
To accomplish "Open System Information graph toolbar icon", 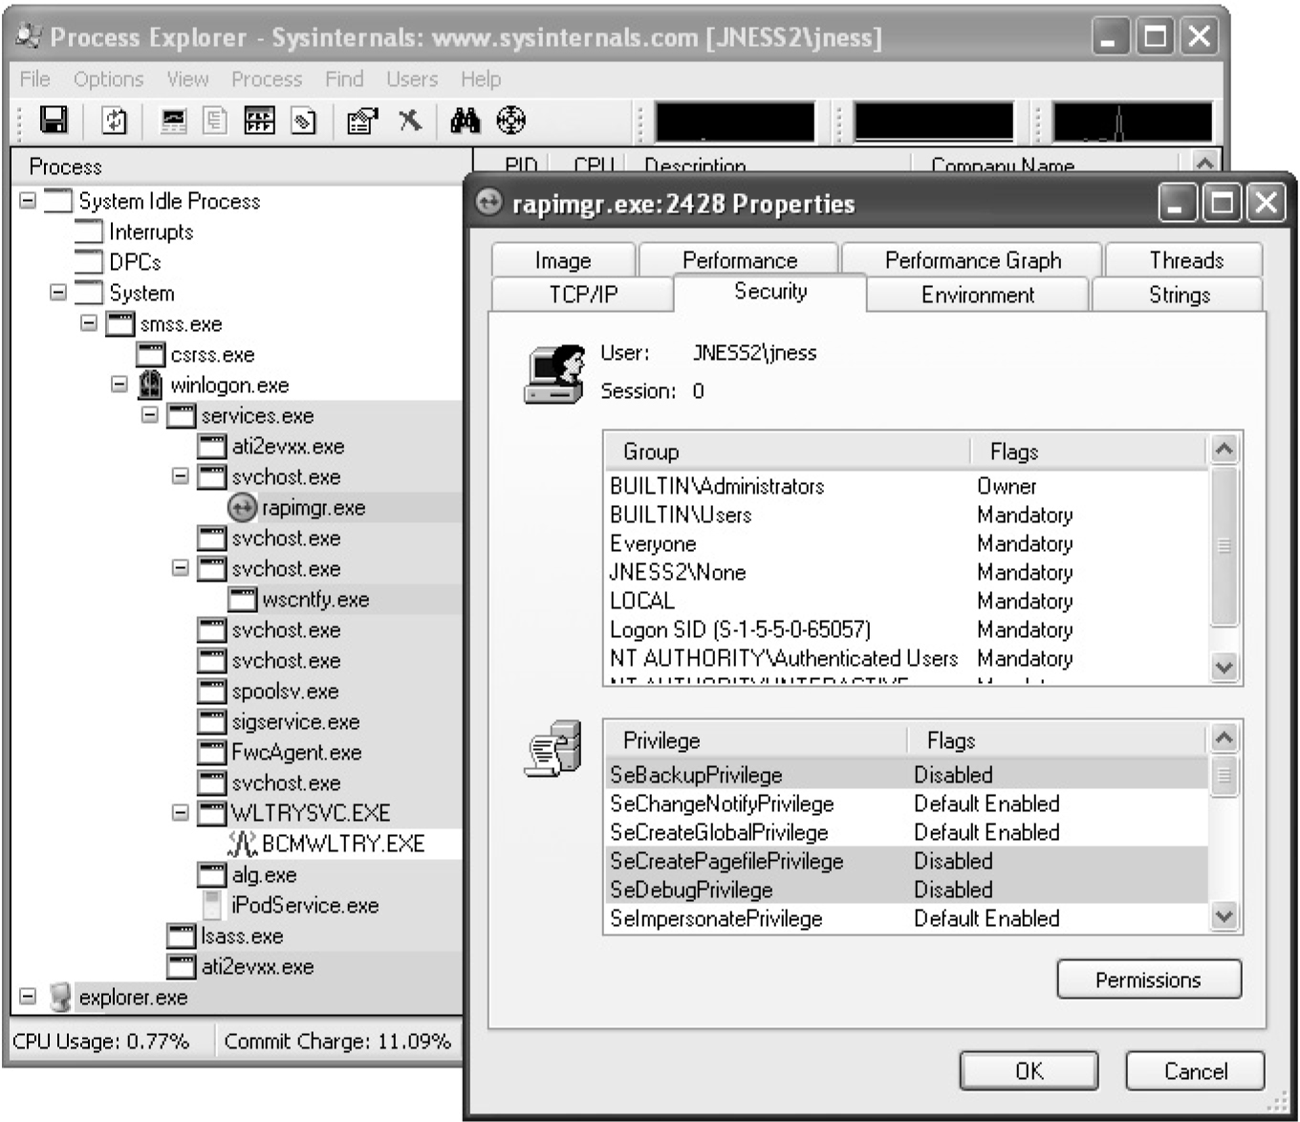I will coord(173,121).
